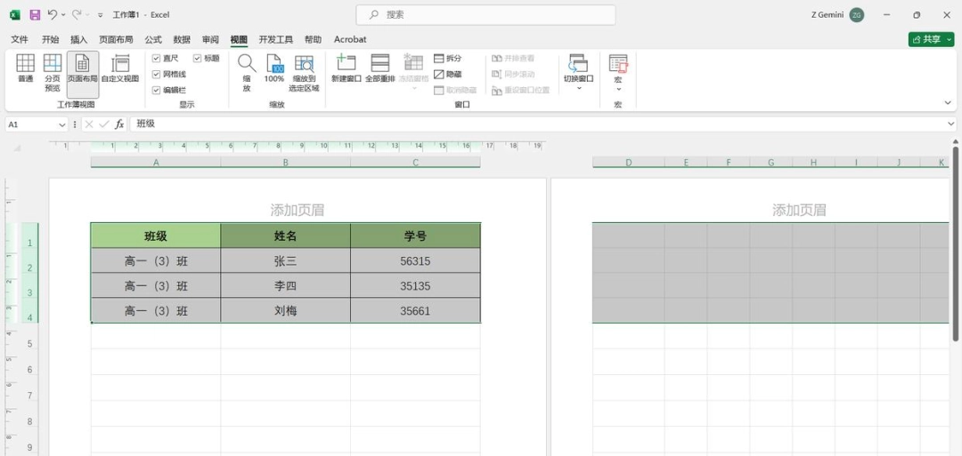Select cell containing 刘梅
The height and width of the screenshot is (456, 962).
point(286,311)
